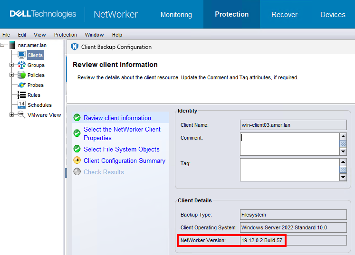Viewport: 355px width, 255px height.
Task: Click green check beside Select NetWorker Client Properties
Action: [x=77, y=133]
